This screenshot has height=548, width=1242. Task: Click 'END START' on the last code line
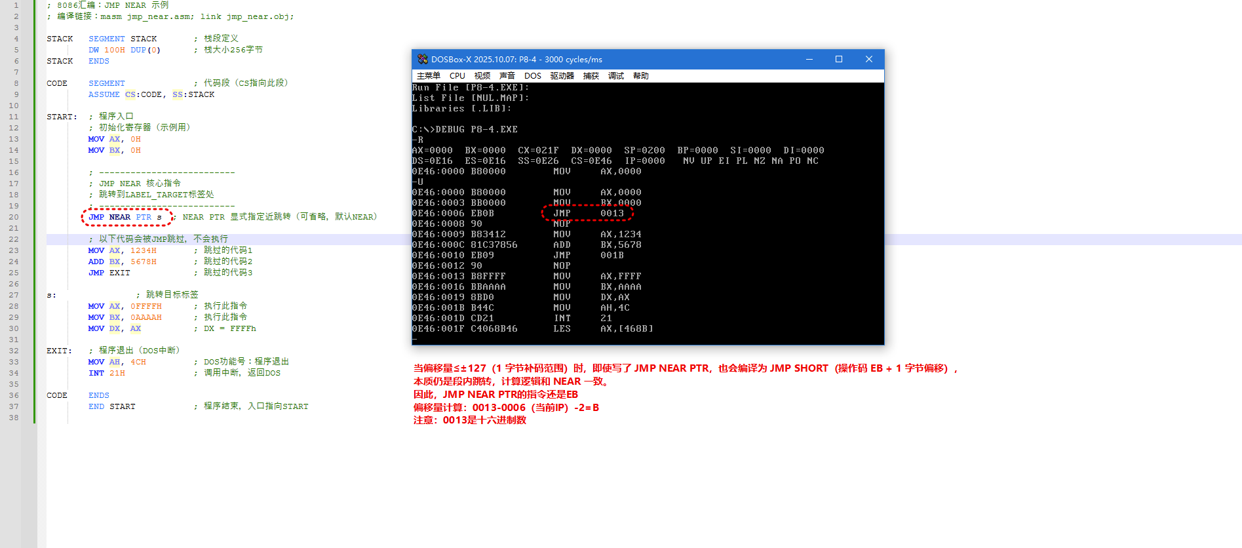pyautogui.click(x=112, y=406)
